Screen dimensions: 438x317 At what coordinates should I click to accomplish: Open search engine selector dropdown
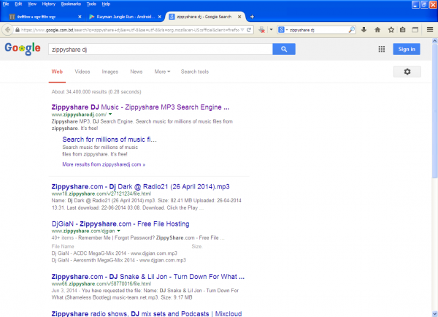(283, 30)
